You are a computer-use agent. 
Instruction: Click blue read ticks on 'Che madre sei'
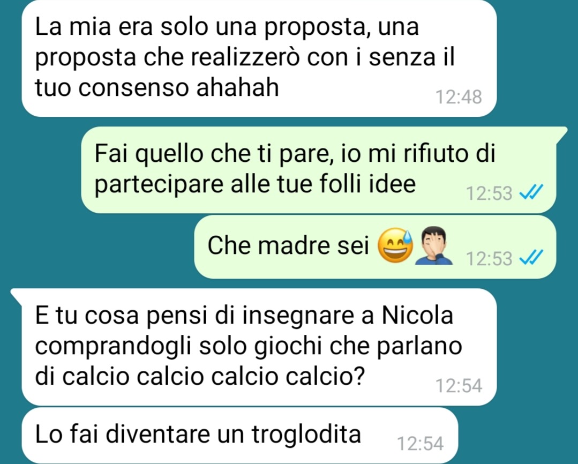coord(531,257)
